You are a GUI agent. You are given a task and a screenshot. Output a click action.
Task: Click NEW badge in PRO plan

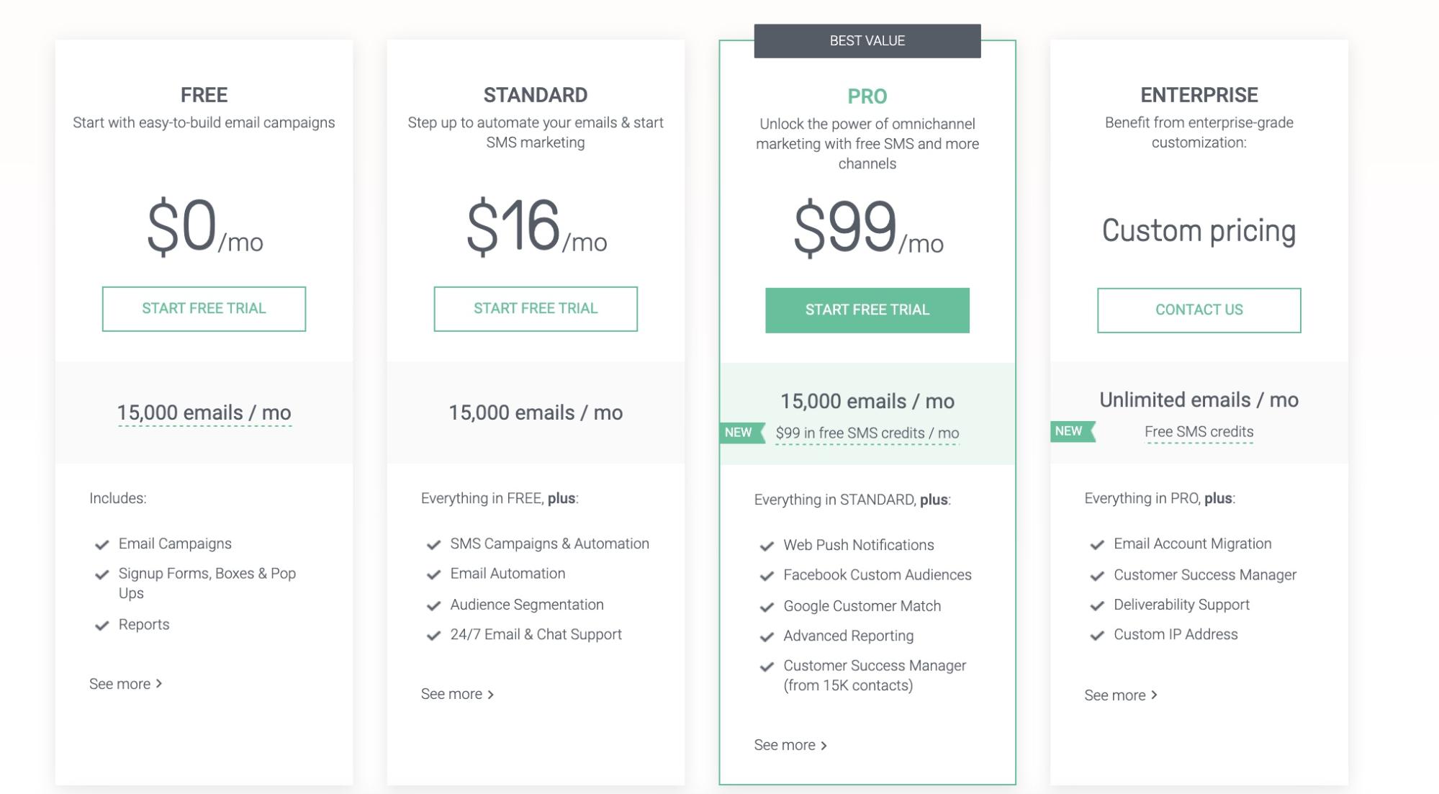[x=740, y=433]
